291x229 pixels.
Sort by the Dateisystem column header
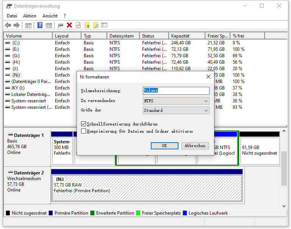pos(123,36)
